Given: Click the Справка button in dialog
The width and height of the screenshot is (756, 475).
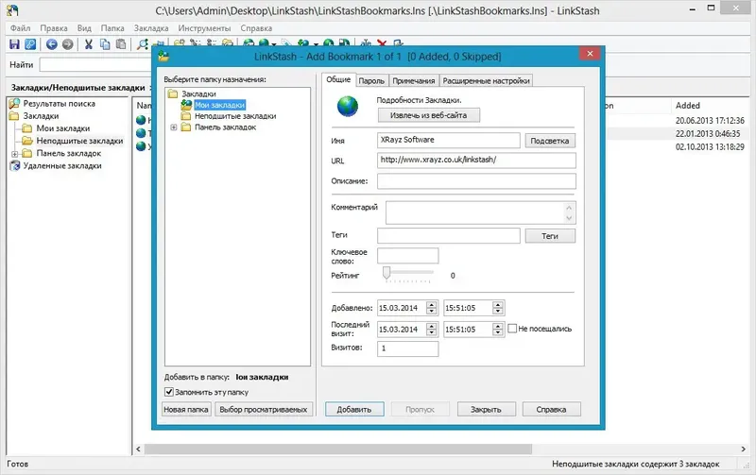Looking at the screenshot, I should coord(551,410).
